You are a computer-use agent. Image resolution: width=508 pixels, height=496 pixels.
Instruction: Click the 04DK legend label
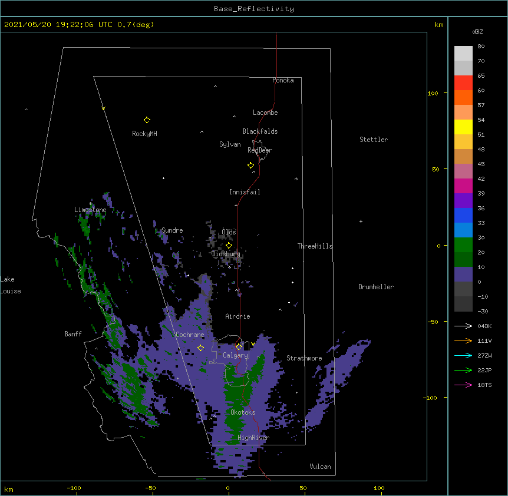point(484,326)
